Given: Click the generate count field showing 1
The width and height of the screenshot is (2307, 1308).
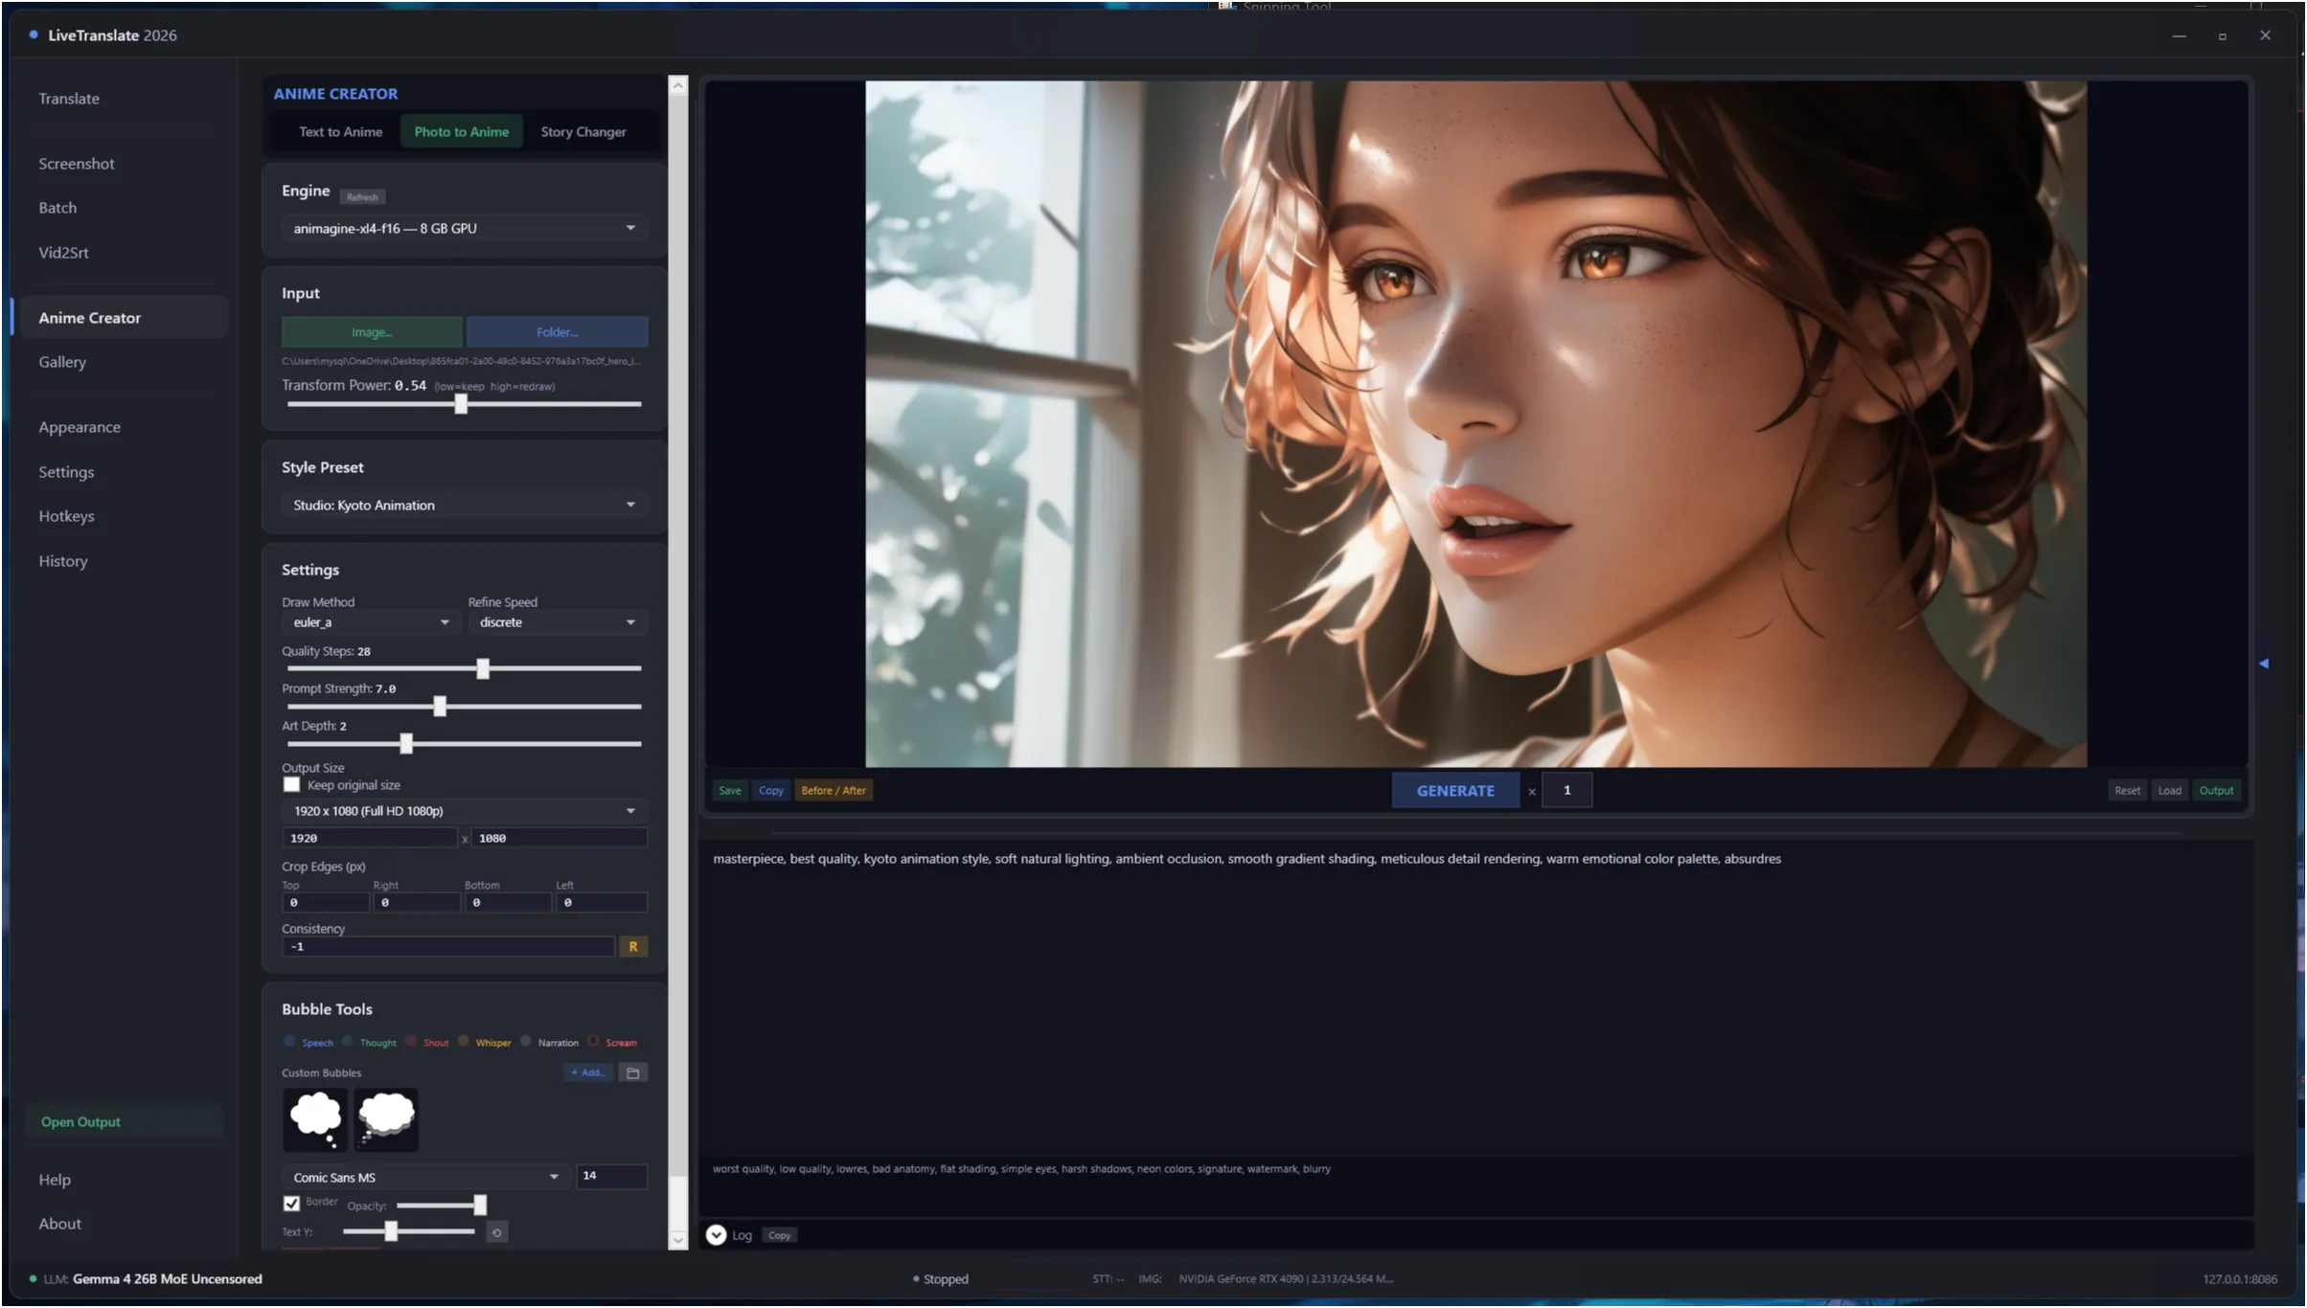Looking at the screenshot, I should [1567, 791].
